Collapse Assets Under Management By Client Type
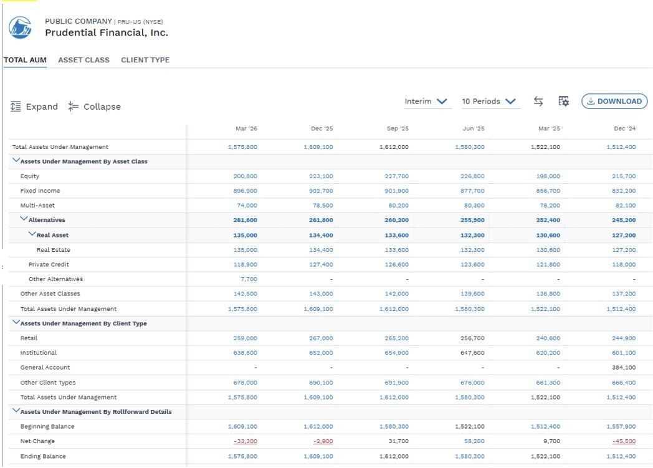This screenshot has height=468, width=653. (16, 322)
